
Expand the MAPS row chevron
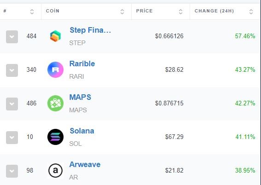(12, 104)
